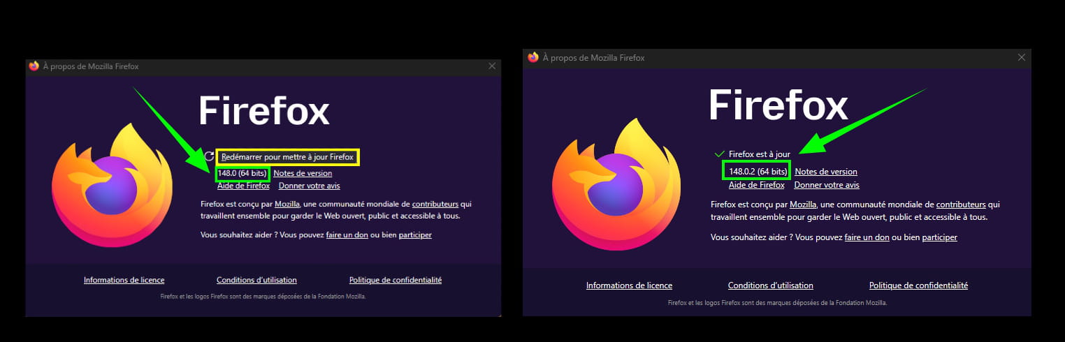Follow the contributeurs link in left window
Screen dimensions: 1065x342
435,204
